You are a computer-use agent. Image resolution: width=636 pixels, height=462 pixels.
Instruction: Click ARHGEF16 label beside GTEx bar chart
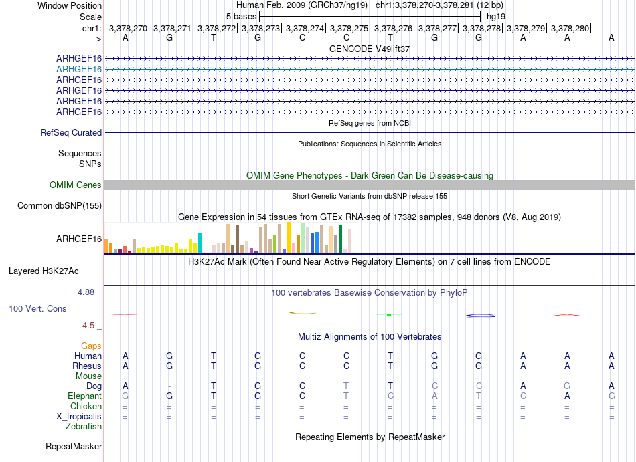click(79, 239)
